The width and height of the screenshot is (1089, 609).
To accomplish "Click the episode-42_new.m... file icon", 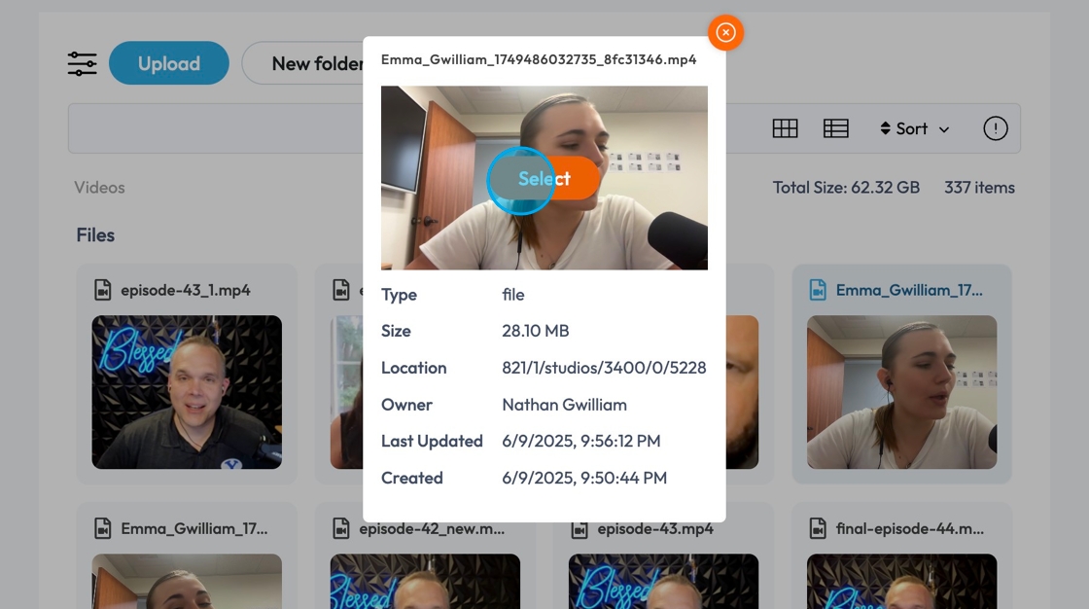I will coord(341,528).
